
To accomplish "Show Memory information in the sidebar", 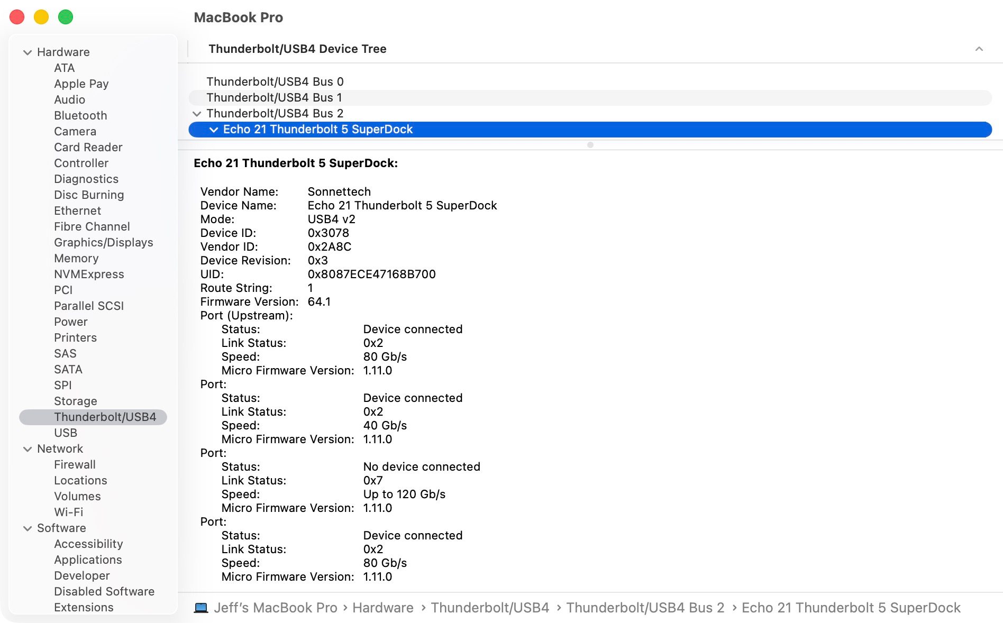I will (76, 258).
